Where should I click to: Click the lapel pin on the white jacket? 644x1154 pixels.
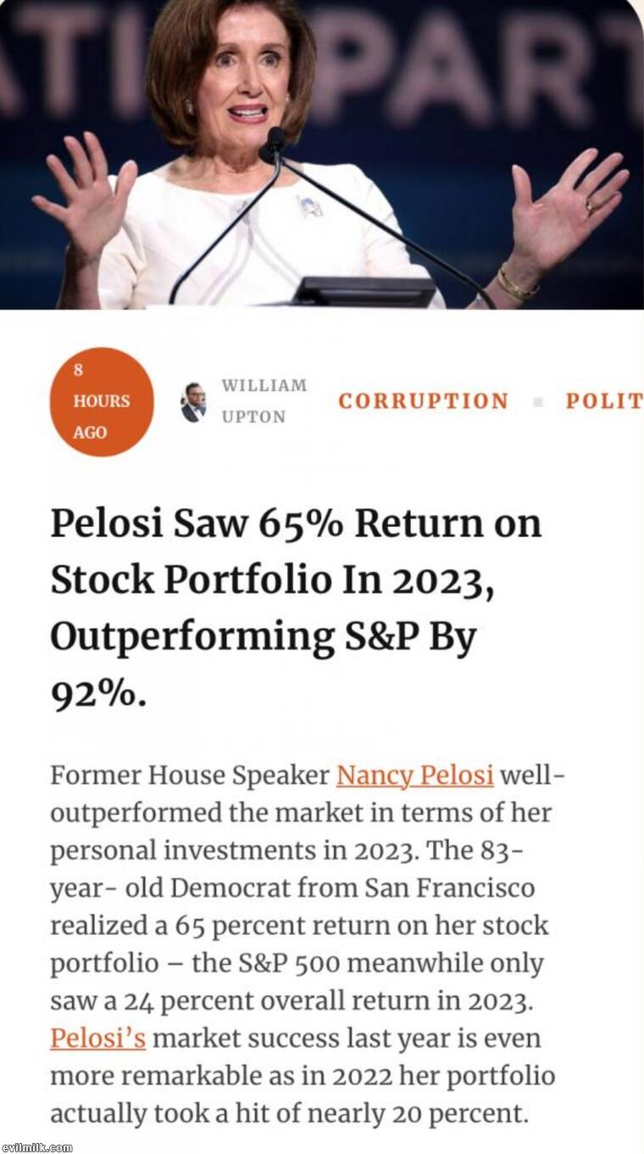click(x=309, y=206)
